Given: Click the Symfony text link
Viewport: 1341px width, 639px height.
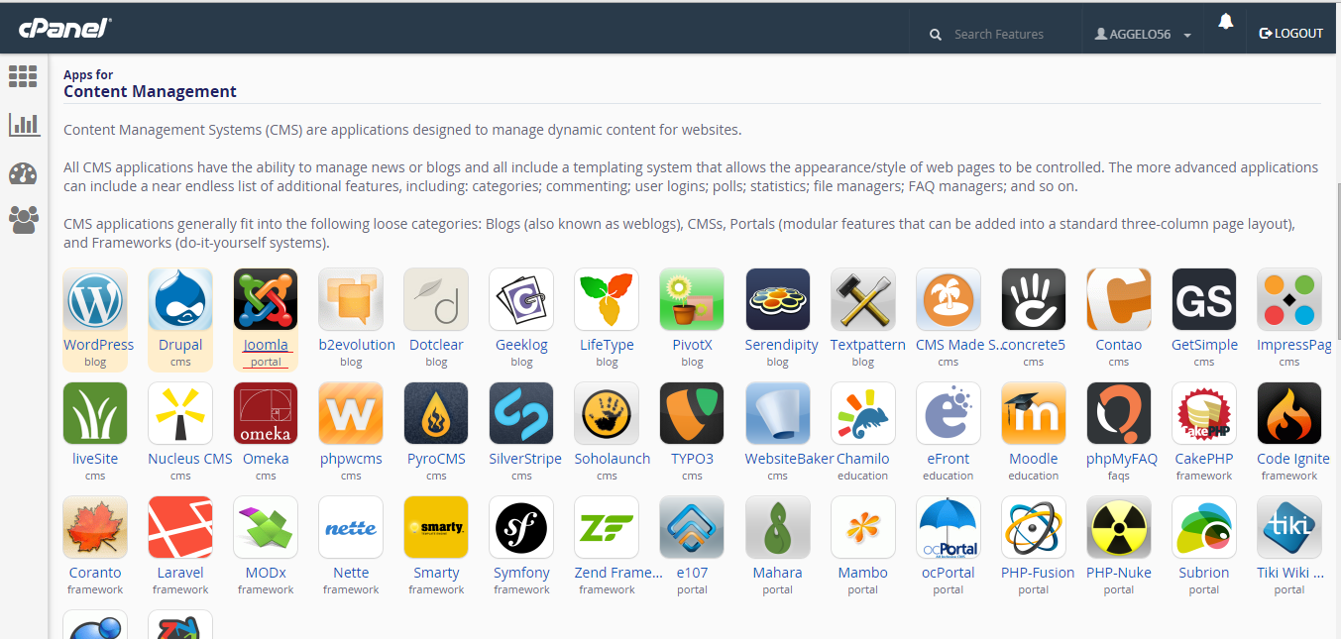Looking at the screenshot, I should [x=521, y=573].
